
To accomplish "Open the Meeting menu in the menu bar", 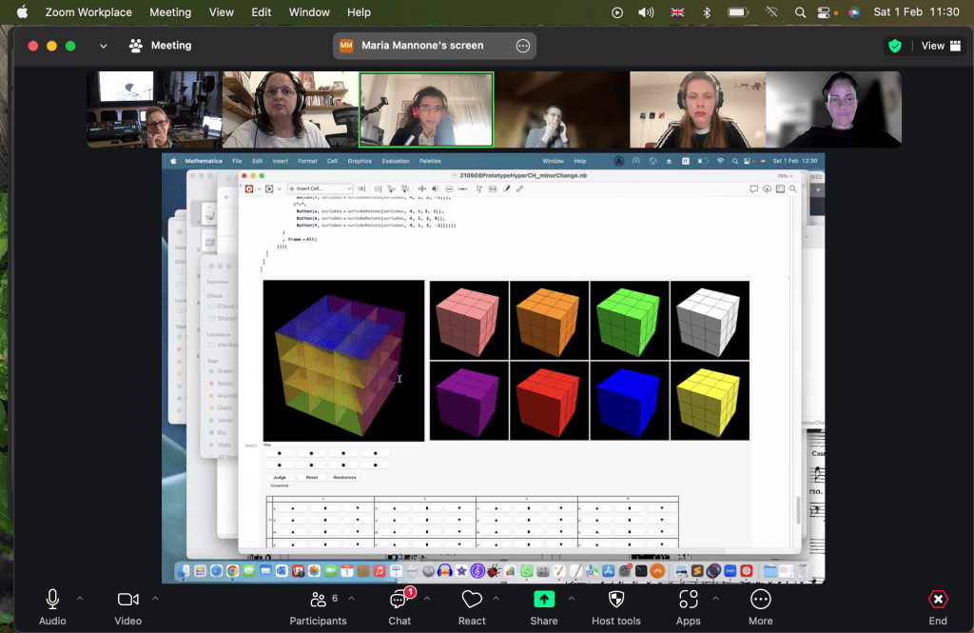I will (170, 12).
